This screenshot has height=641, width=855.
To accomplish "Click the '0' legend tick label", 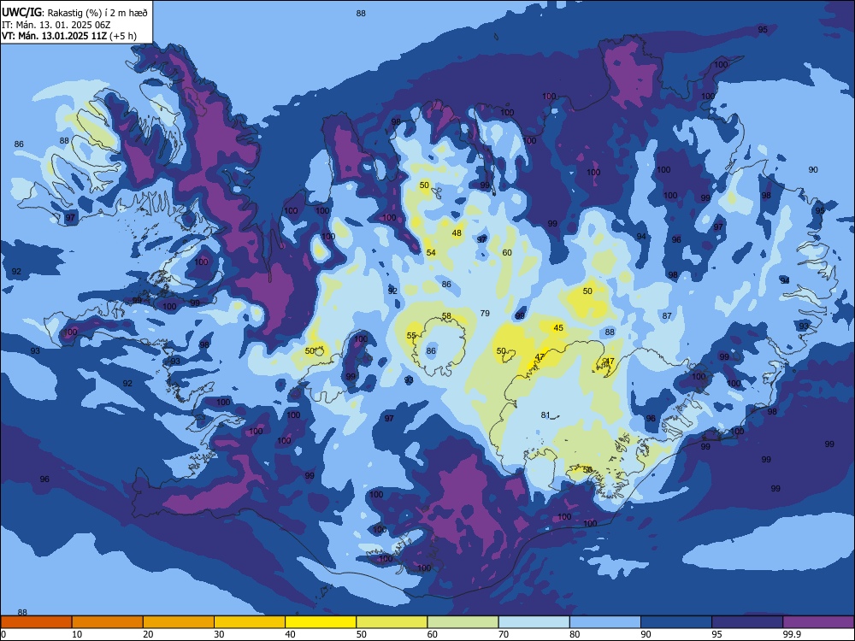I will 3,634.
